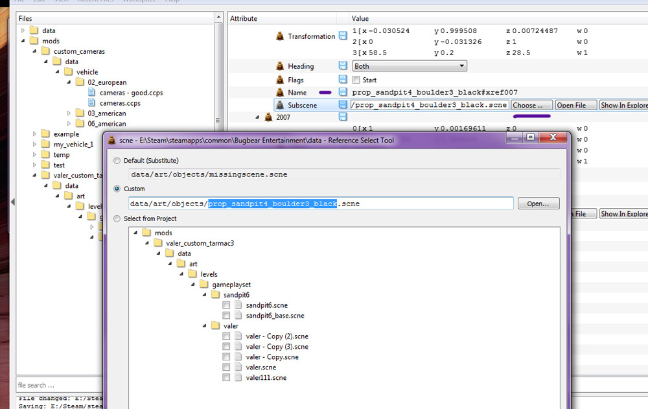Image resolution: width=648 pixels, height=409 pixels.
Task: Check the 'valer - Copy (3).scne' checkbox
Action: [x=226, y=346]
